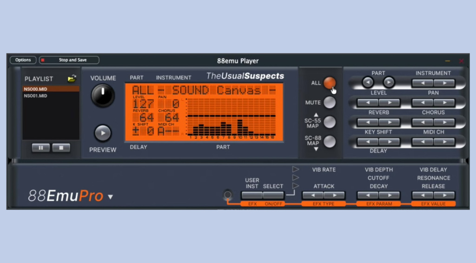The width and height of the screenshot is (476, 263).
Task: Close the 88emu Player window
Action: tap(462, 61)
